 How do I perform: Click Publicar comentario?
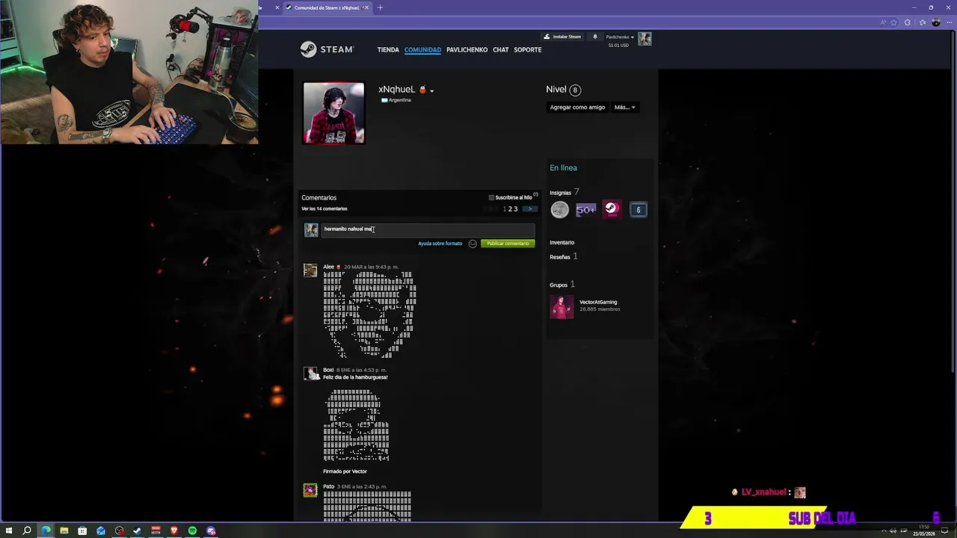tap(508, 244)
